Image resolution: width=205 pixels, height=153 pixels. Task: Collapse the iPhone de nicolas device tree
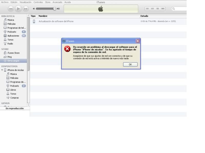point(2,70)
